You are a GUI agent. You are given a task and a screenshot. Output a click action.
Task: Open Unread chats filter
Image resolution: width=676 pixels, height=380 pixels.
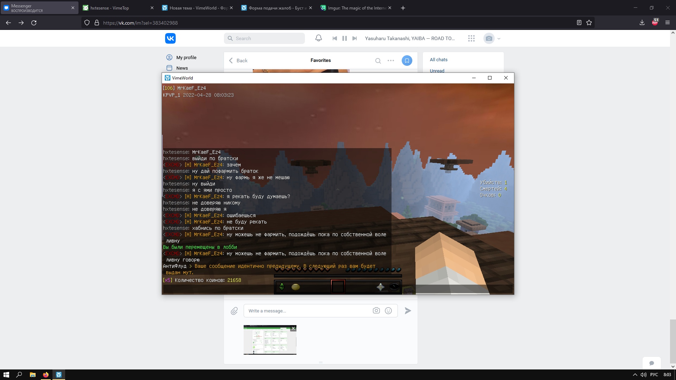[x=437, y=71]
